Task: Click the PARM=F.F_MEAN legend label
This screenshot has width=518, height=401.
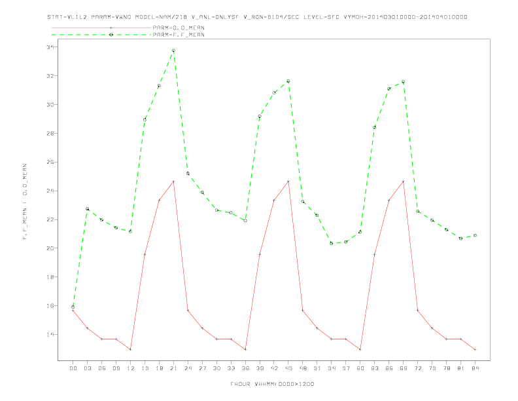Action: (x=179, y=35)
